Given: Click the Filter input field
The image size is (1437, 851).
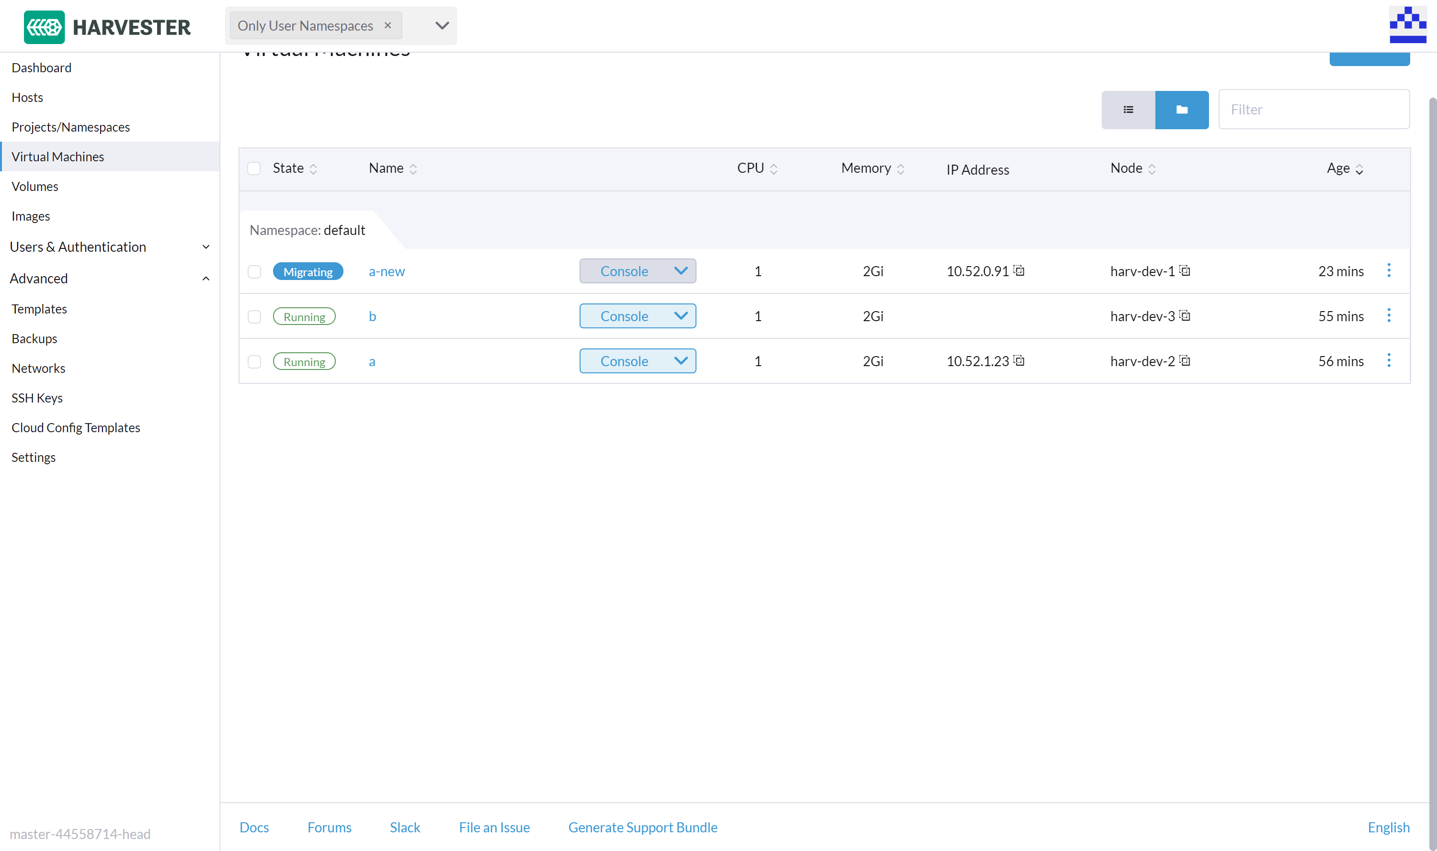Looking at the screenshot, I should tap(1313, 110).
